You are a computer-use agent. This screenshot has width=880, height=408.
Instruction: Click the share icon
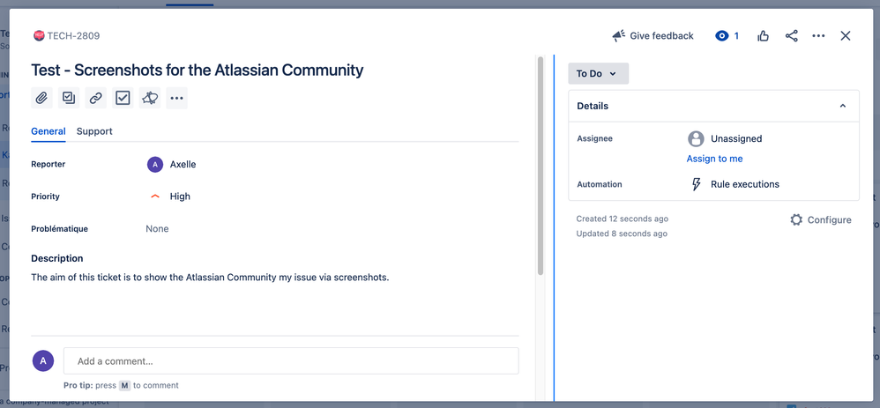pos(791,36)
